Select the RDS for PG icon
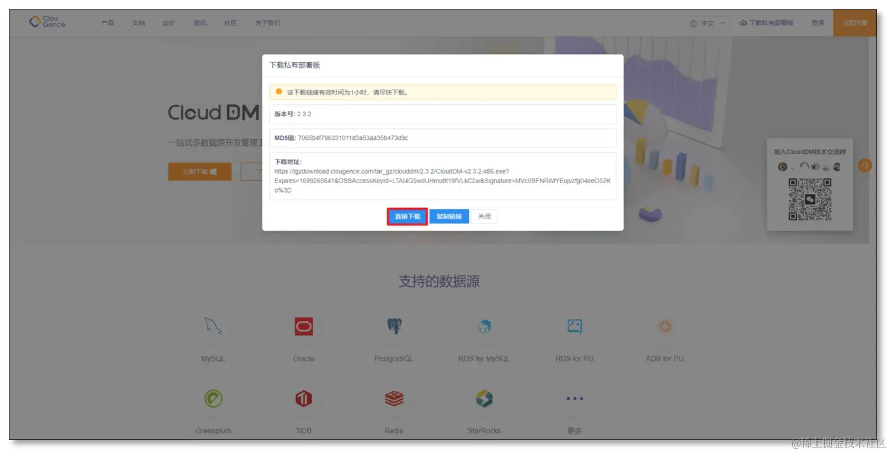 574,326
